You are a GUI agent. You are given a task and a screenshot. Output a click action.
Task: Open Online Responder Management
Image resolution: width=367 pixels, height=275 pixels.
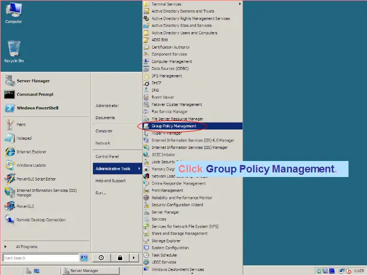193,183
